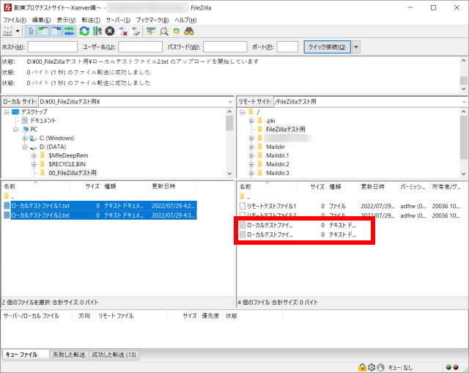Click the process queue toolbar icon
The image size is (469, 373).
pyautogui.click(x=97, y=32)
